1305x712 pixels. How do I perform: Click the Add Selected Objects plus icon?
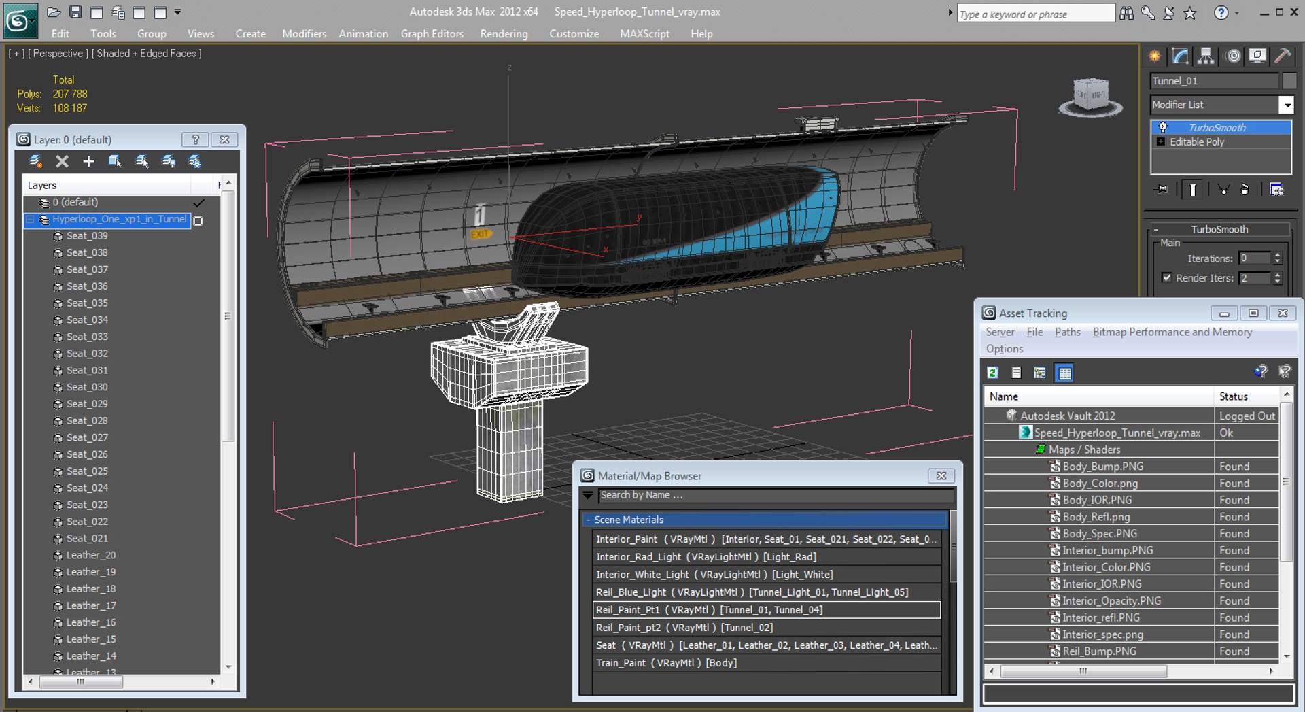(x=88, y=161)
